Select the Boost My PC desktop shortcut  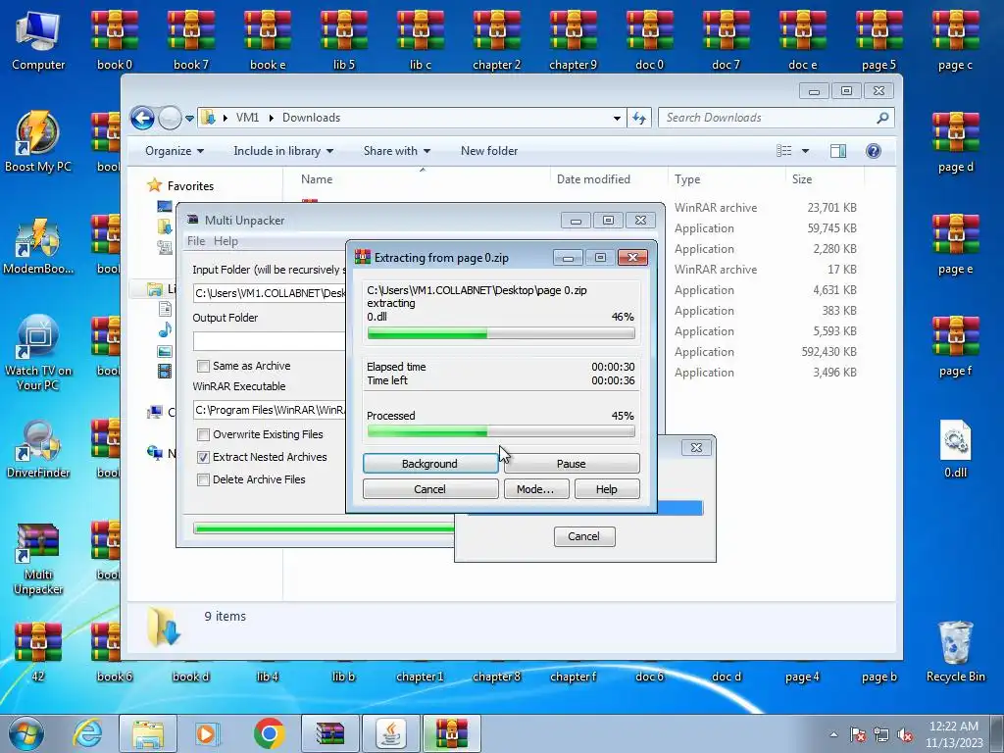click(x=38, y=142)
